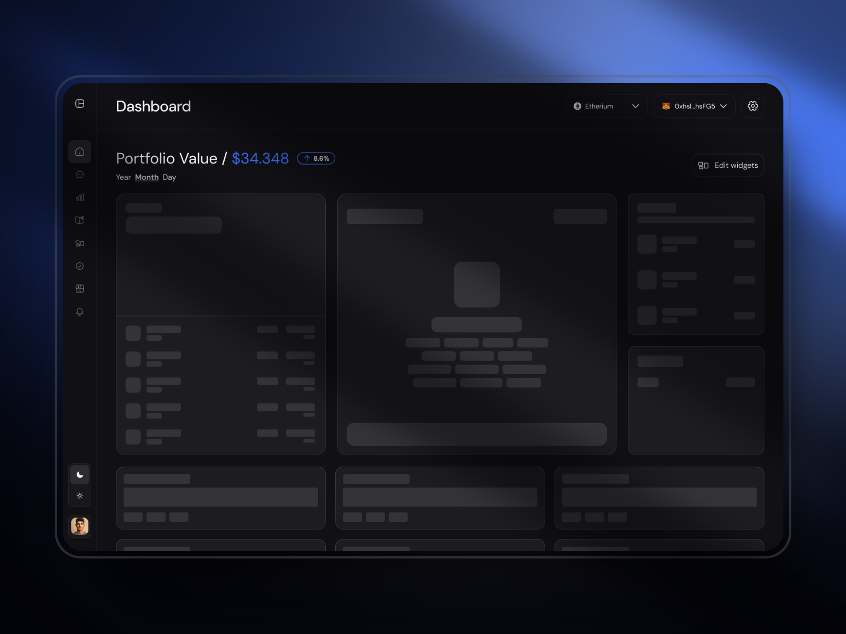Image resolution: width=846 pixels, height=634 pixels.
Task: Expand the 0xhsl..hsFG5 wallet dropdown
Action: (694, 106)
